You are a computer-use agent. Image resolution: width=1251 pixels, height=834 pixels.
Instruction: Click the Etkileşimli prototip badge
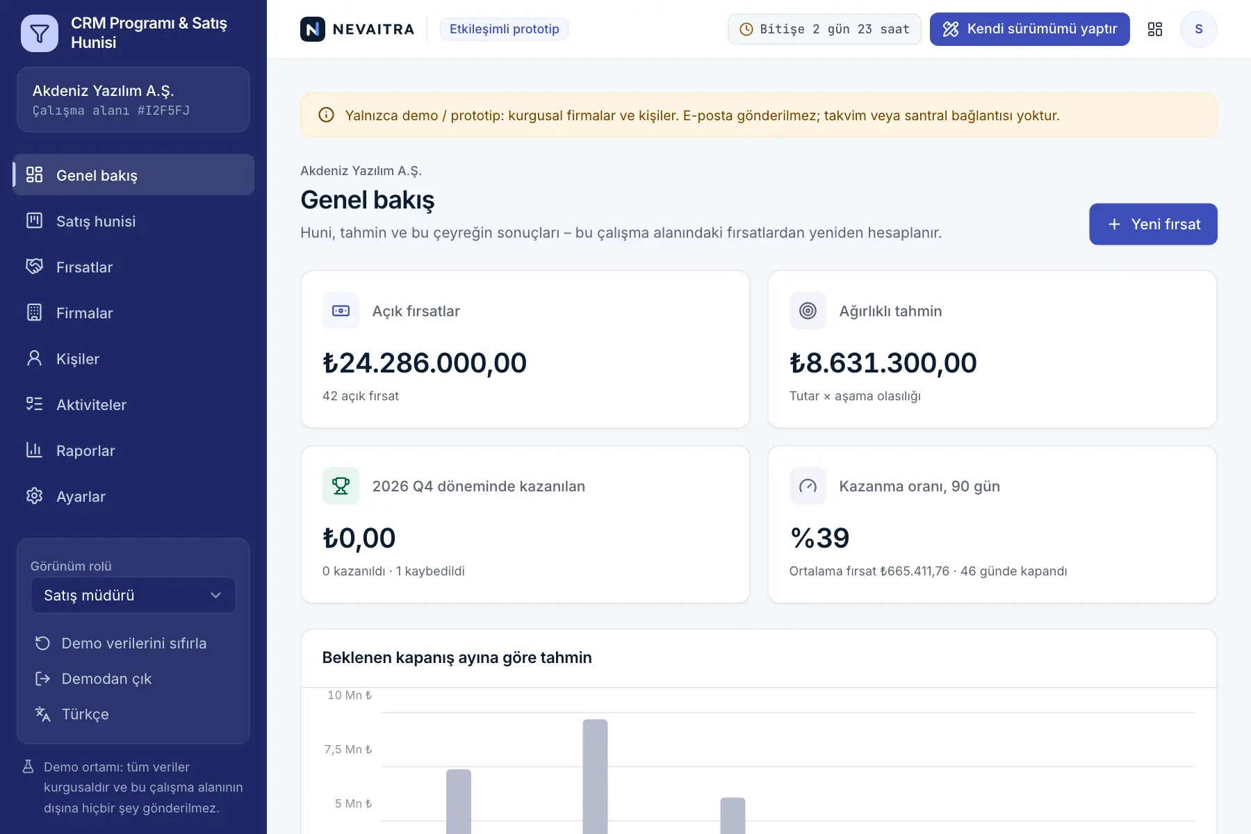tap(505, 29)
